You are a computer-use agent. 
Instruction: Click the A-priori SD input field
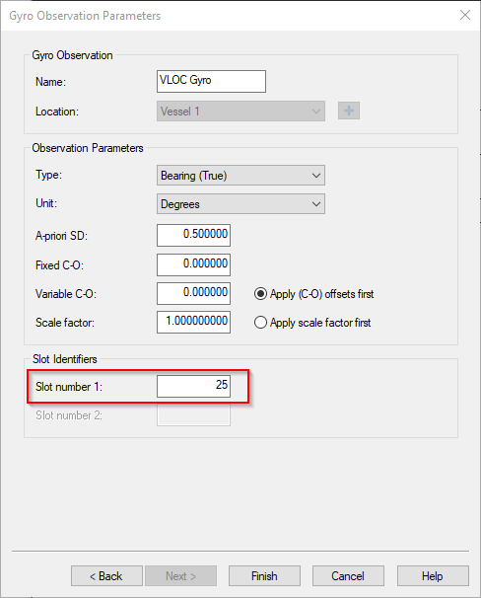pyautogui.click(x=193, y=235)
